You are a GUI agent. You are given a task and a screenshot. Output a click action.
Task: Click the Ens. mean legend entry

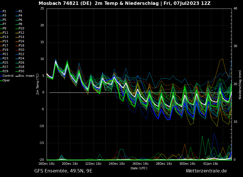click(26, 76)
